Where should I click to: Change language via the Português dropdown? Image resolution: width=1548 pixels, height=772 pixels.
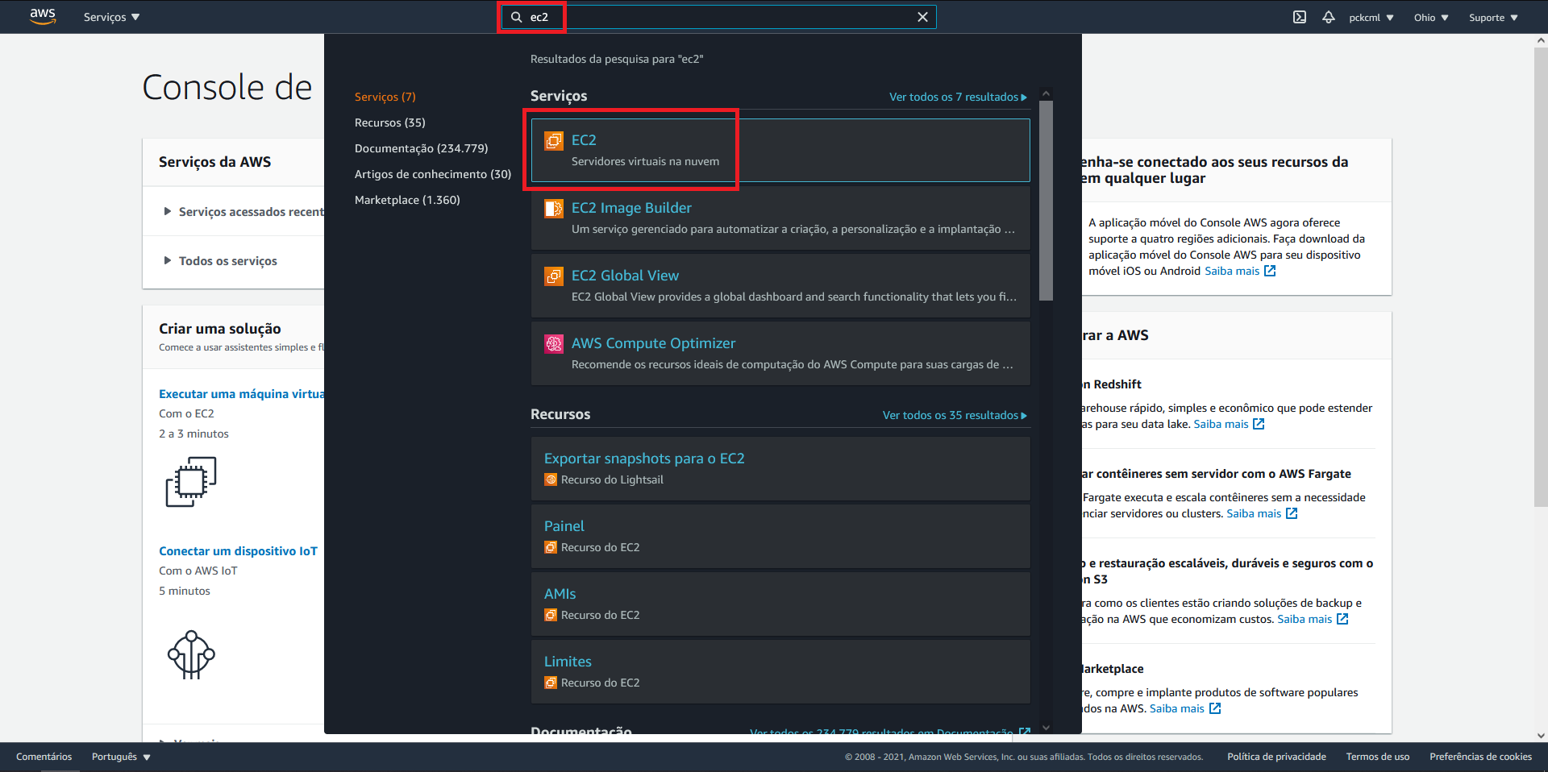pyautogui.click(x=119, y=757)
